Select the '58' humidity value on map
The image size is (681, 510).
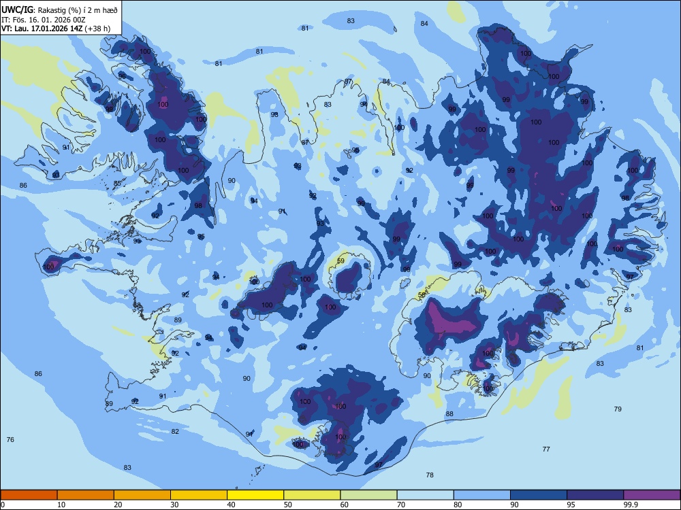pos(422,295)
